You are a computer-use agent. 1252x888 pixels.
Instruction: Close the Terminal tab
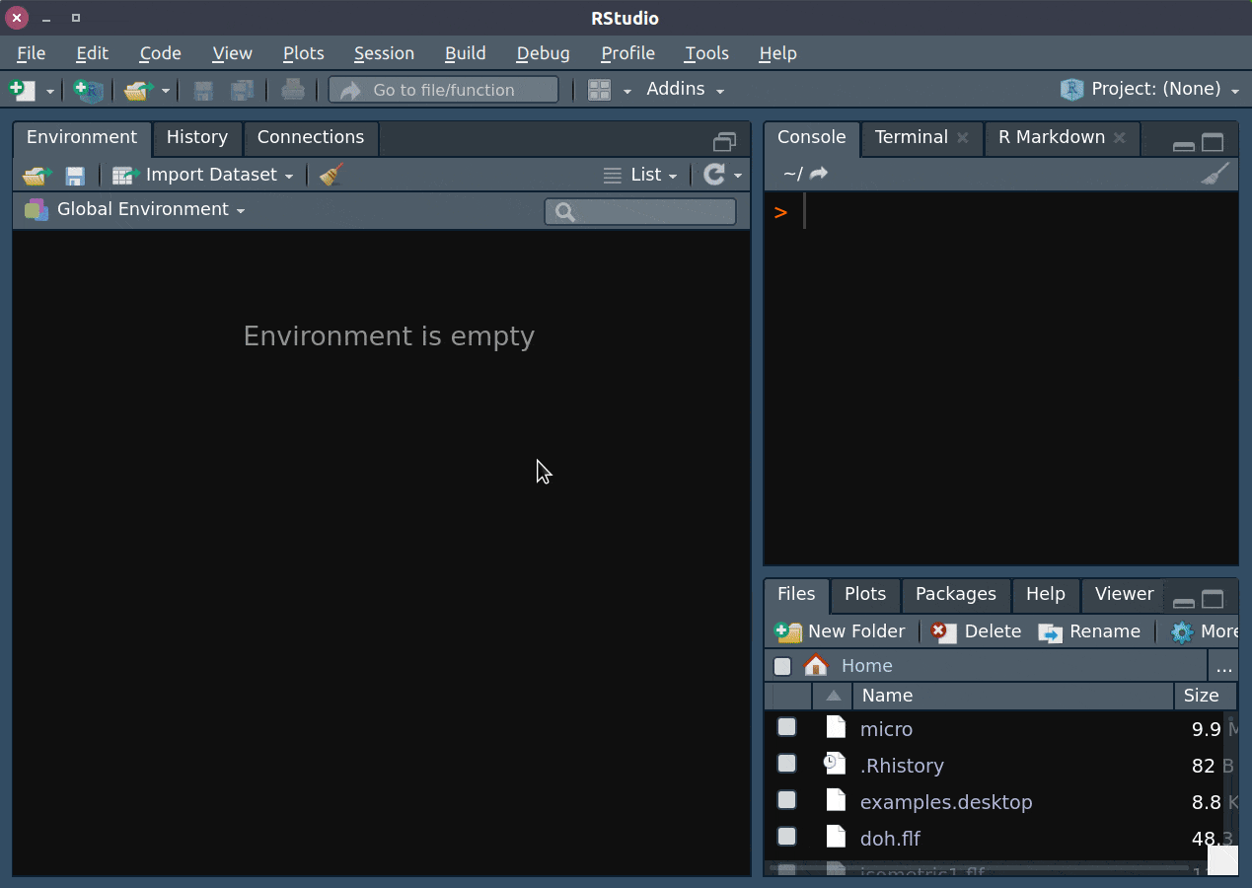pos(963,137)
